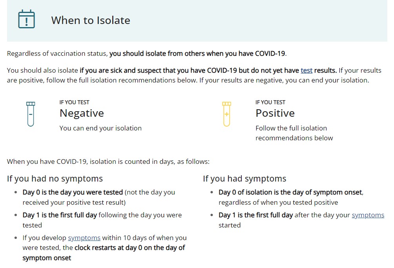Click the "If you had no symptoms" heading
The height and width of the screenshot is (268, 394).
pos(55,179)
